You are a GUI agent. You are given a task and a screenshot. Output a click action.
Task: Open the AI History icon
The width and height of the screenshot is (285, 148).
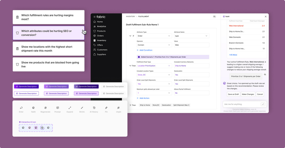point(94,108)
